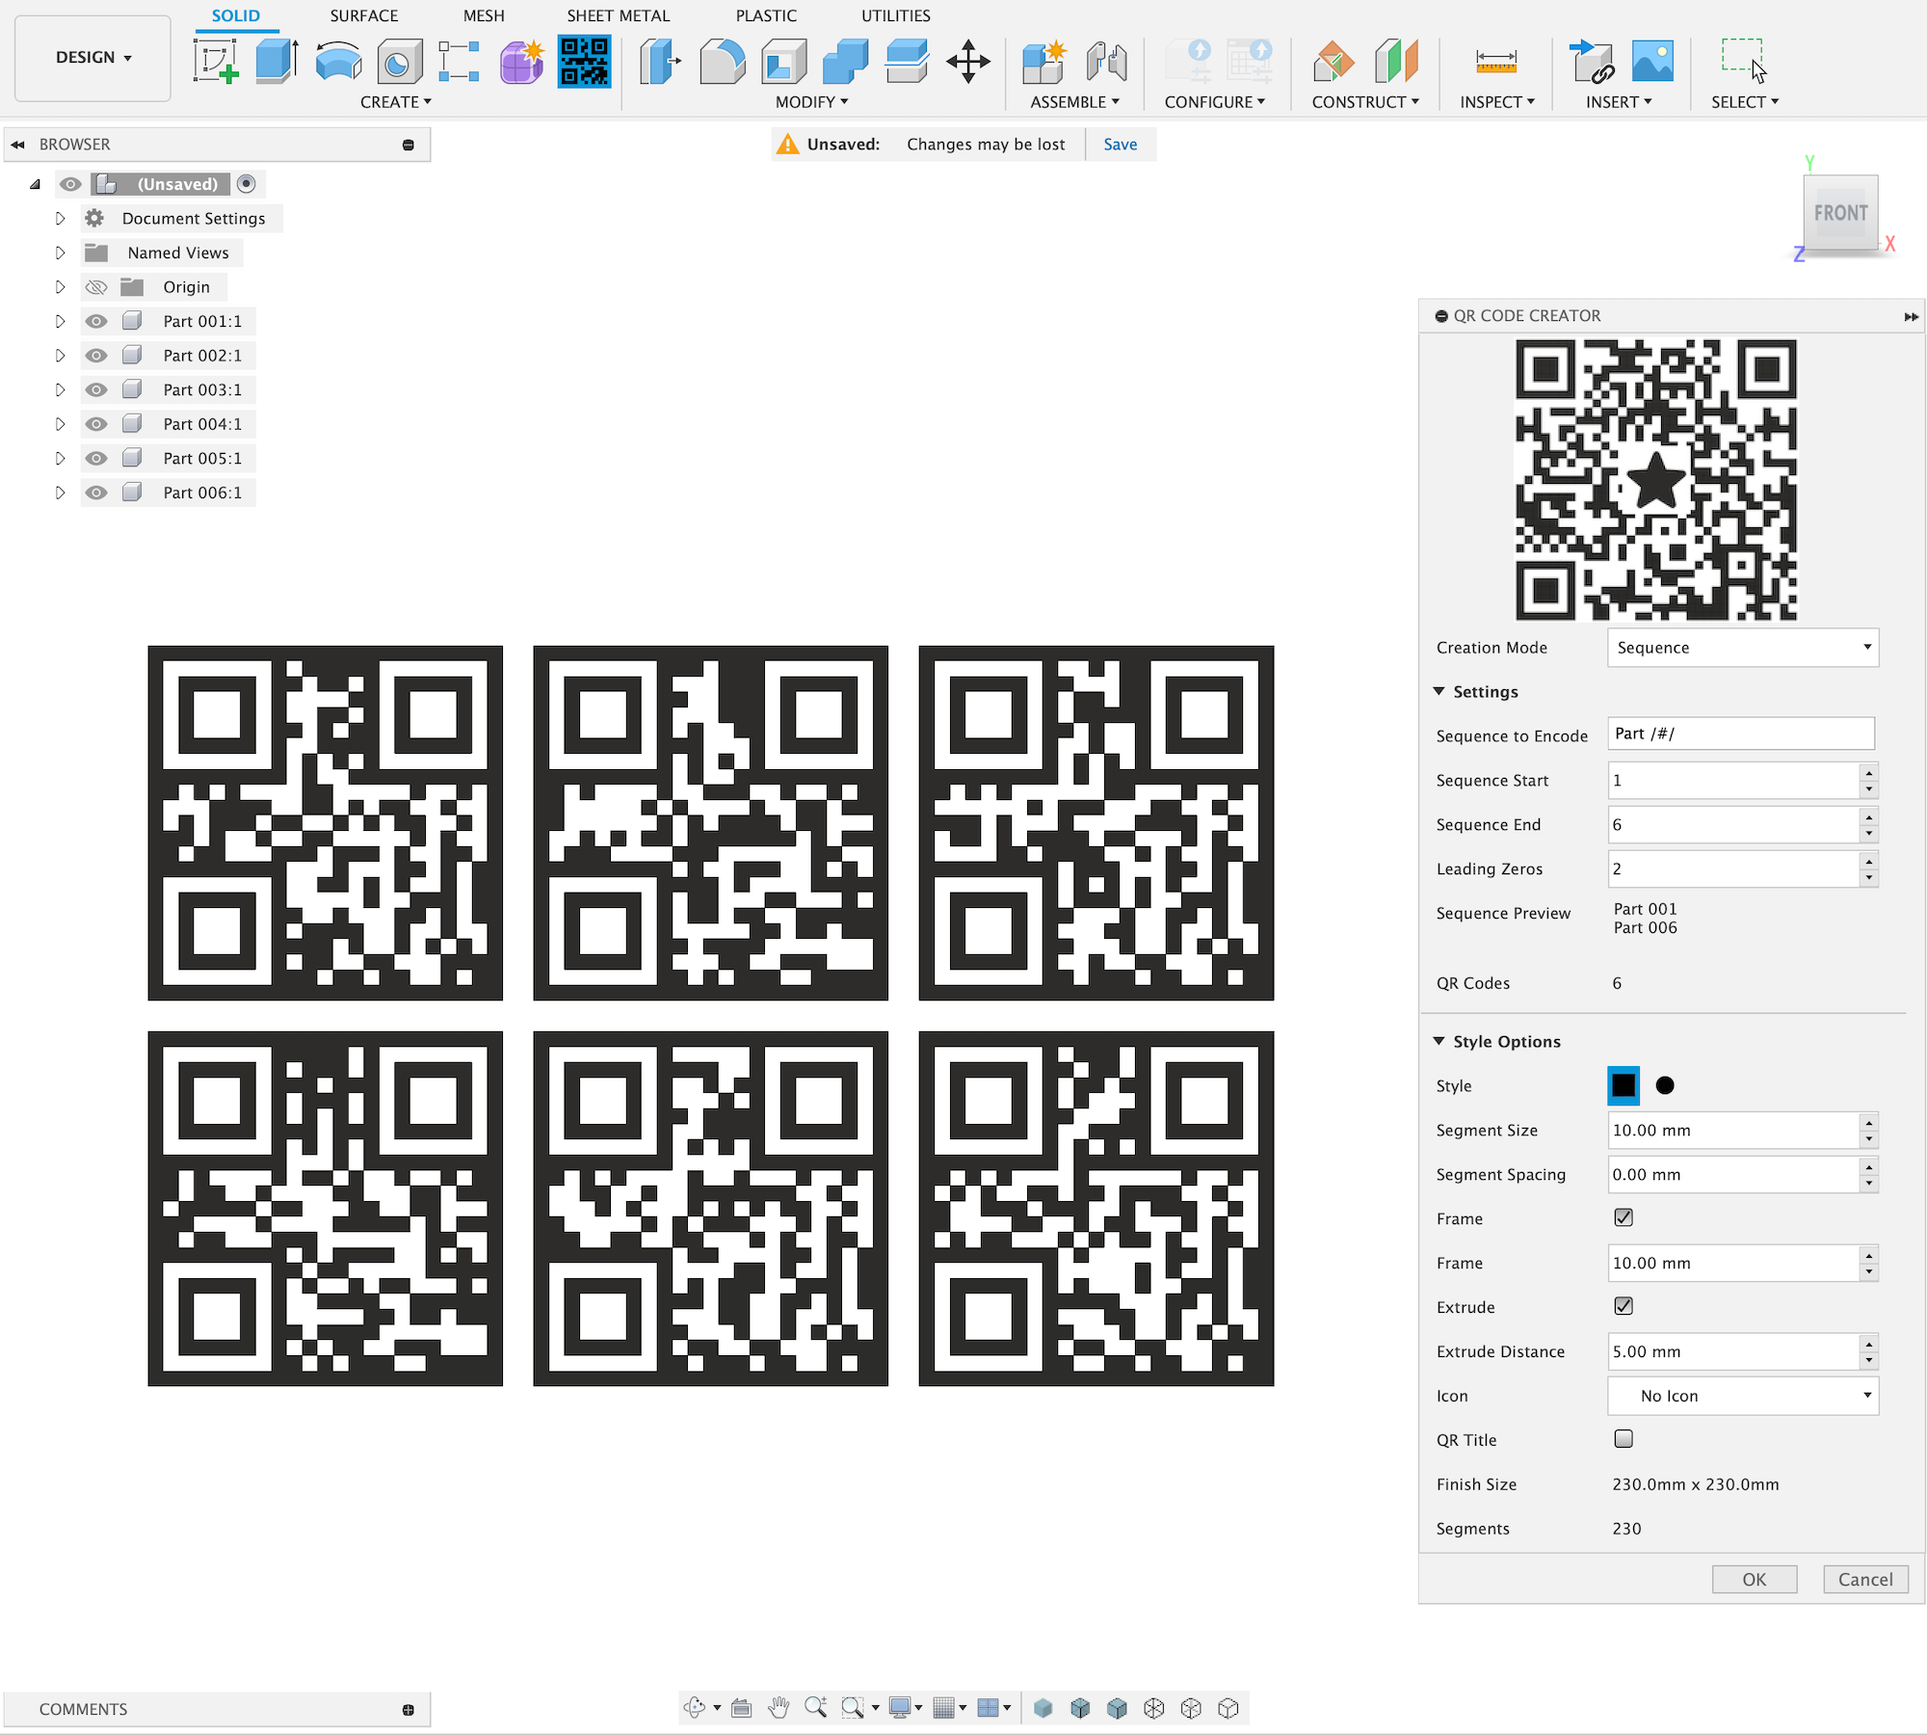Click the Save link
Screen dimensions: 1927x1735
click(x=1120, y=145)
